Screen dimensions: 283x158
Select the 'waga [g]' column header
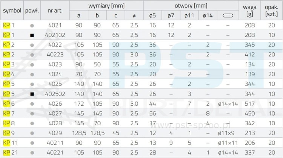(249, 11)
